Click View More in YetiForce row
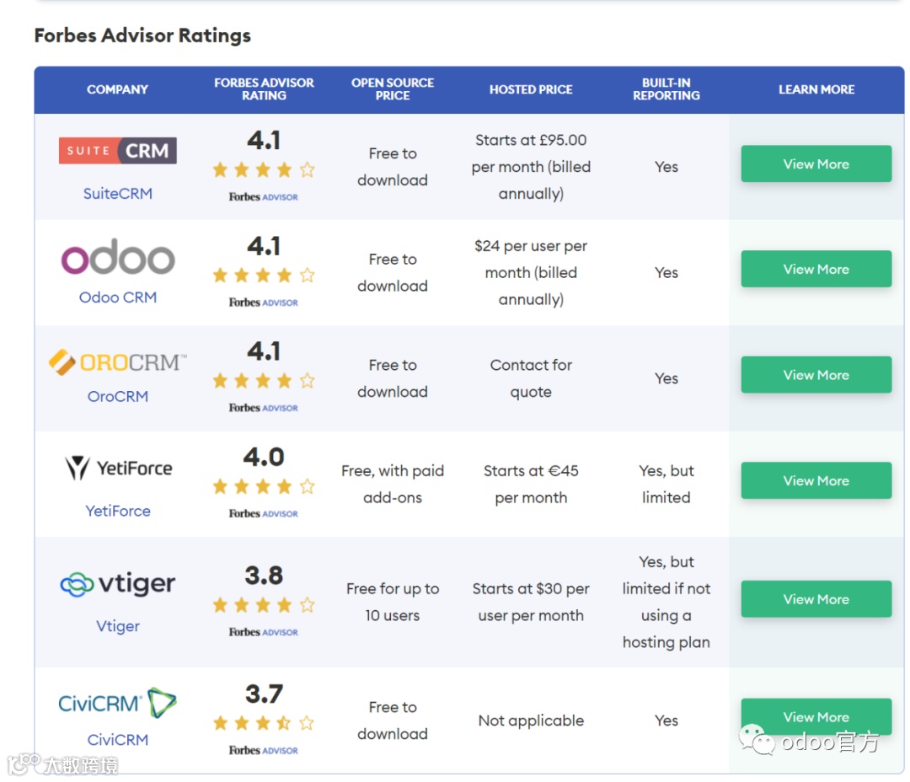 click(x=816, y=480)
